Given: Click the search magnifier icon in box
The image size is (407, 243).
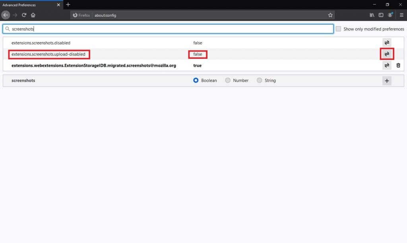Looking at the screenshot, I should 8,29.
